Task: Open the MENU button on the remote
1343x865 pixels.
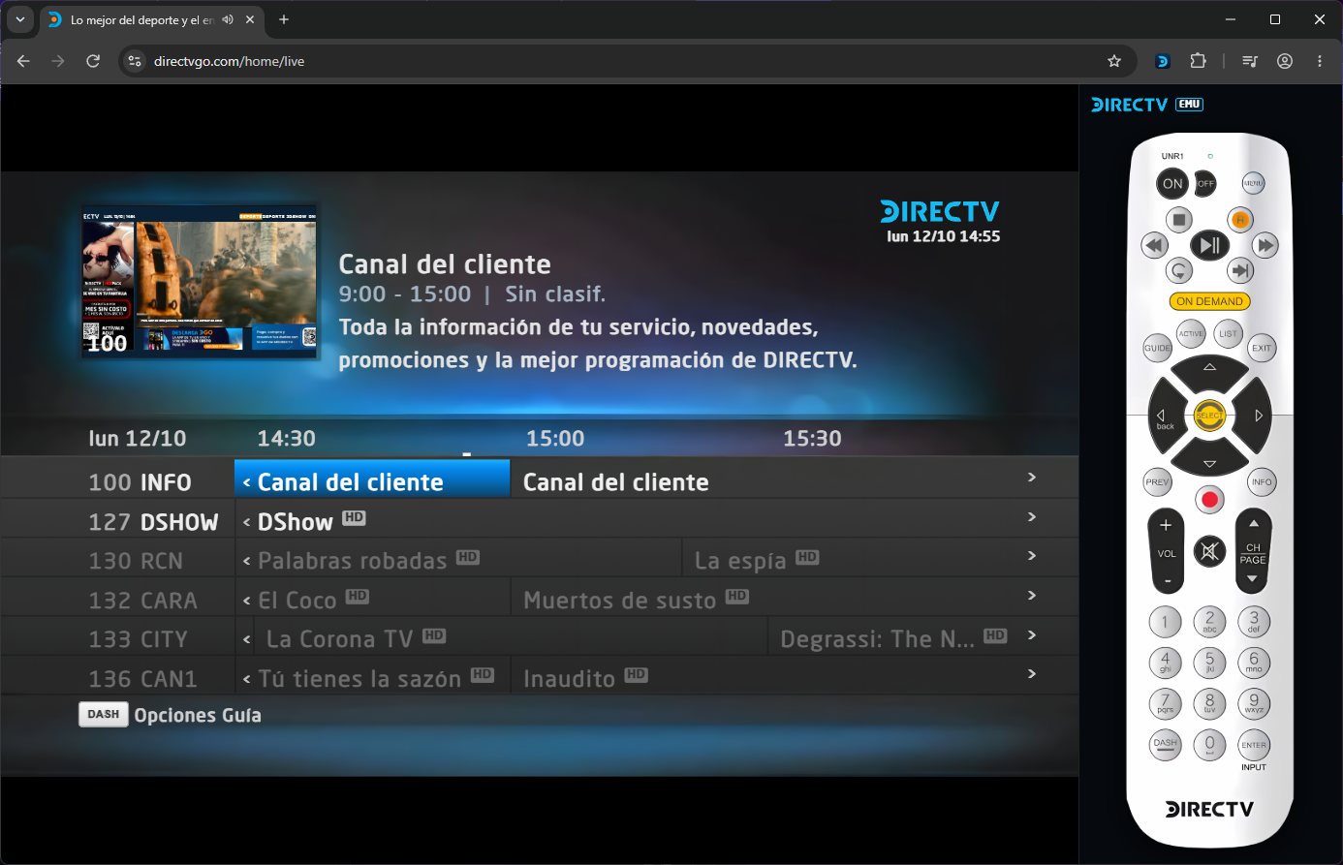Action: (x=1253, y=183)
